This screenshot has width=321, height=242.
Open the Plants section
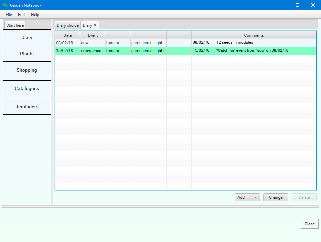[27, 54]
